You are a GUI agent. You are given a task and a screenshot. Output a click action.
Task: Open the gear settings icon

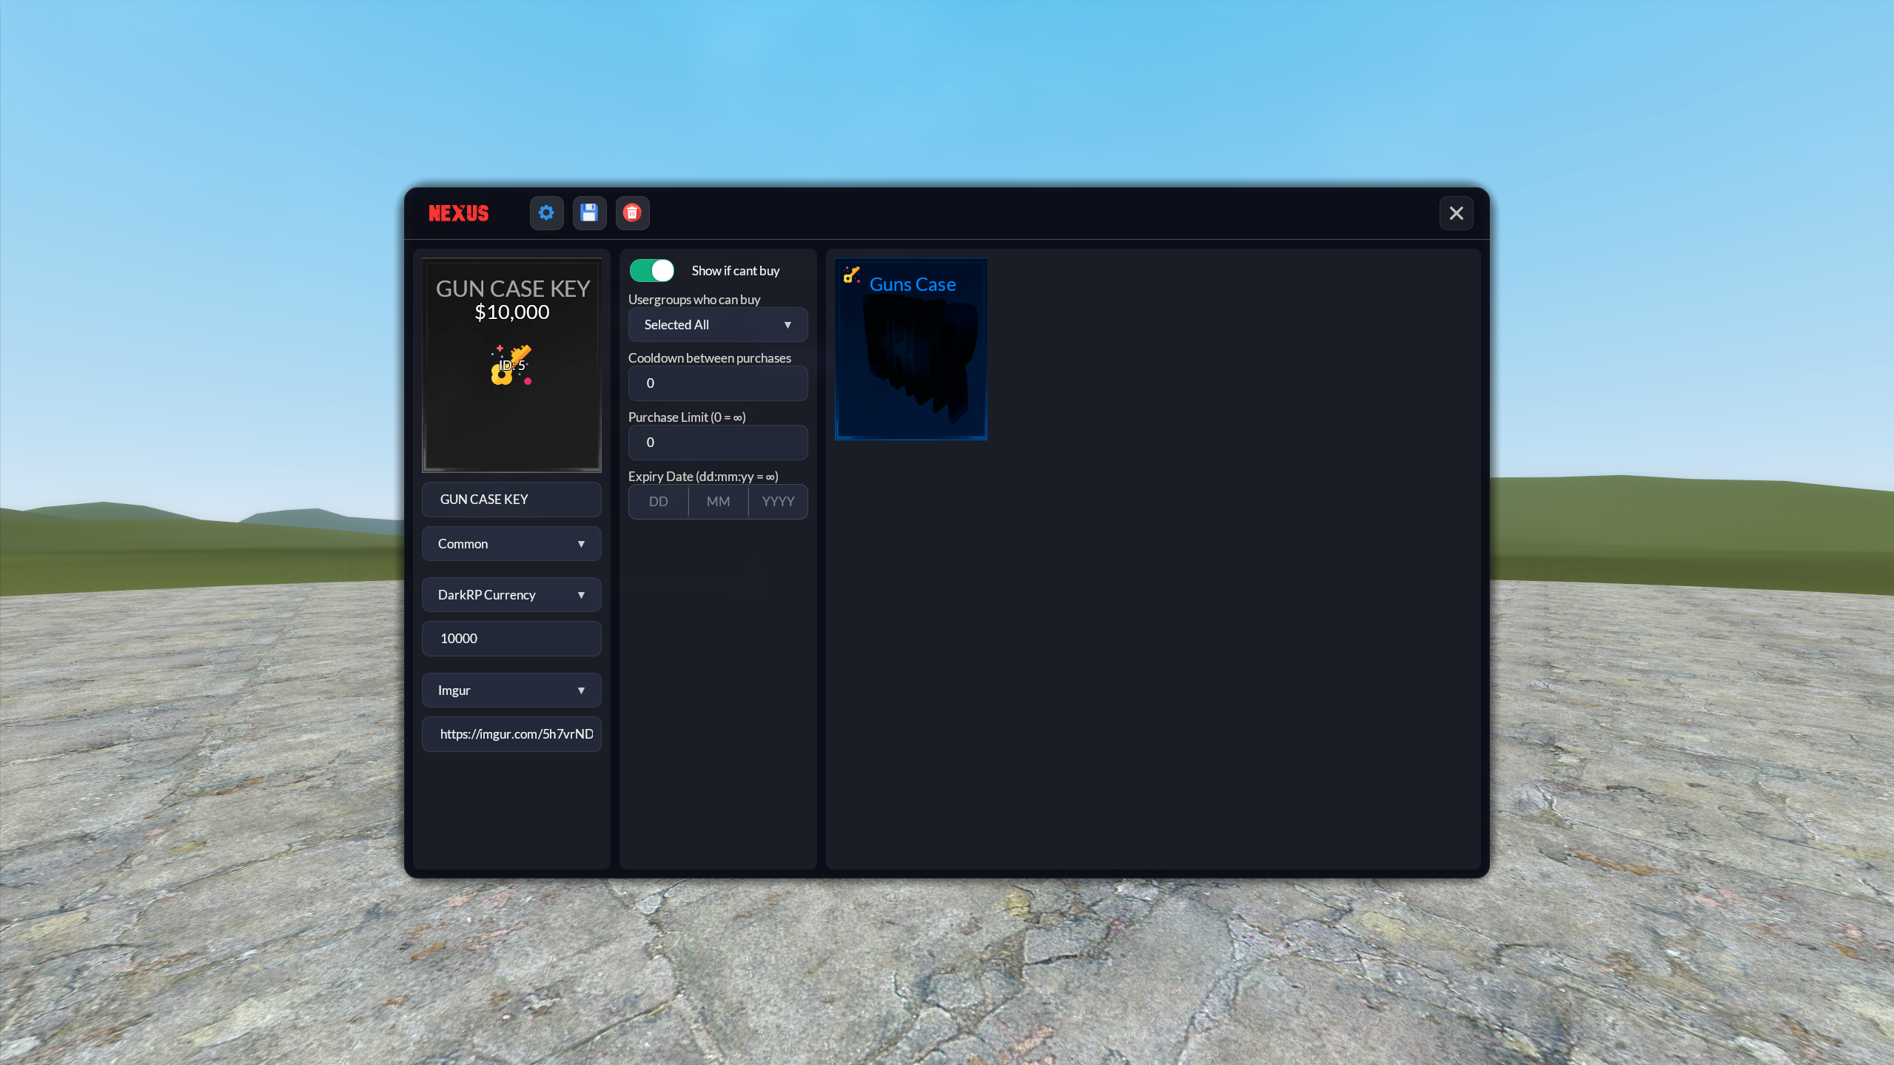coord(546,213)
